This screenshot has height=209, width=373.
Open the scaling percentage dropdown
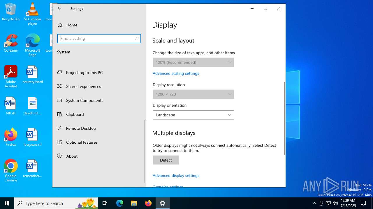click(x=193, y=62)
